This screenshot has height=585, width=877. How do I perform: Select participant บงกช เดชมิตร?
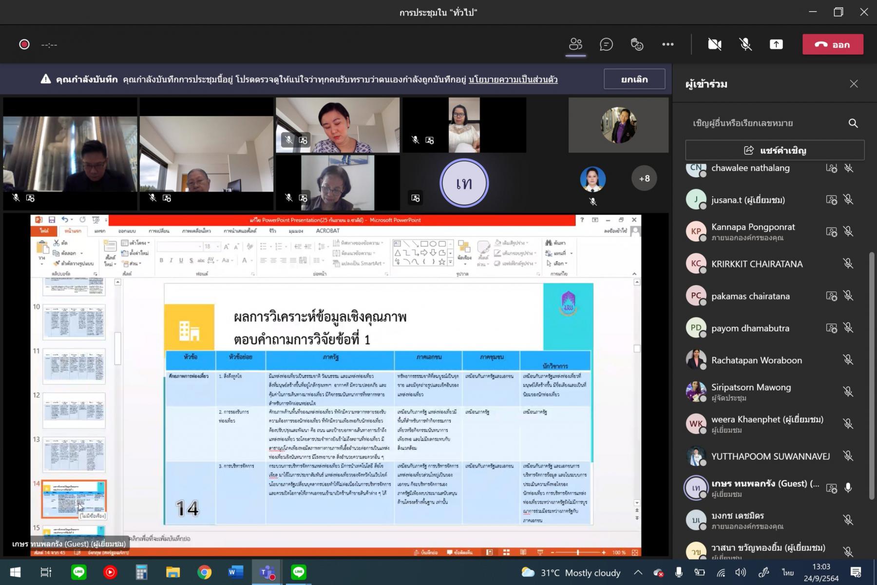pyautogui.click(x=770, y=520)
